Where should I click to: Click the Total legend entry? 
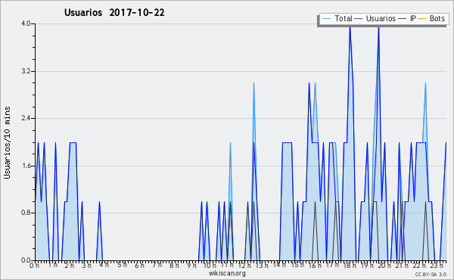point(337,18)
